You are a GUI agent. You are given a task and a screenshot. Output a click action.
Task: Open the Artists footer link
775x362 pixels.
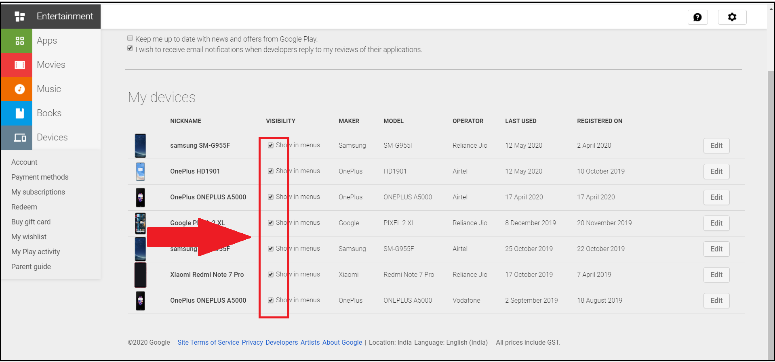pos(310,342)
